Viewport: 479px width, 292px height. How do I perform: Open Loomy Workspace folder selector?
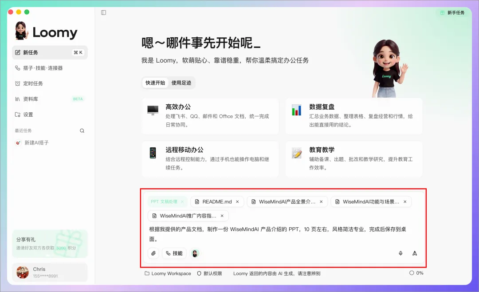[x=168, y=273]
